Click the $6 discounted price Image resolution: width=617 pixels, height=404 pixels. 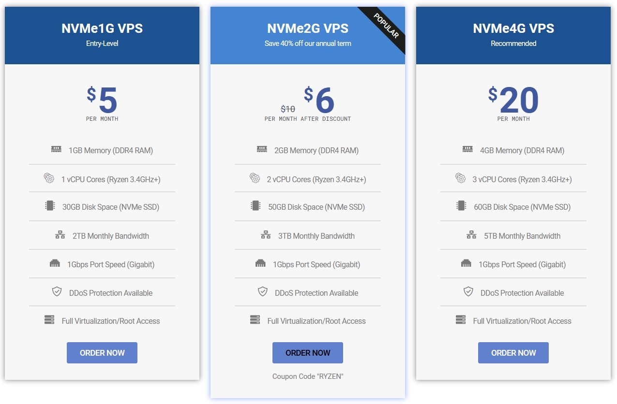tap(319, 100)
